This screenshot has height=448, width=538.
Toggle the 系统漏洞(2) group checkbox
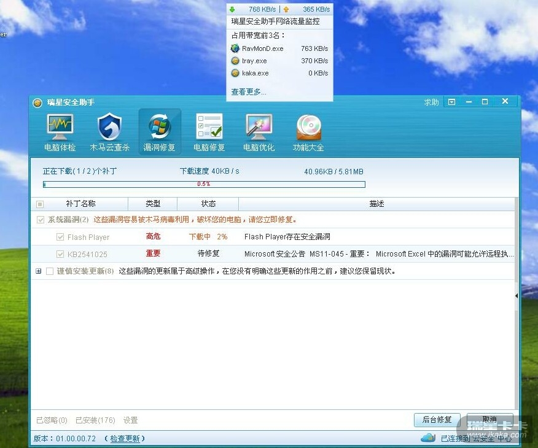tap(41, 220)
